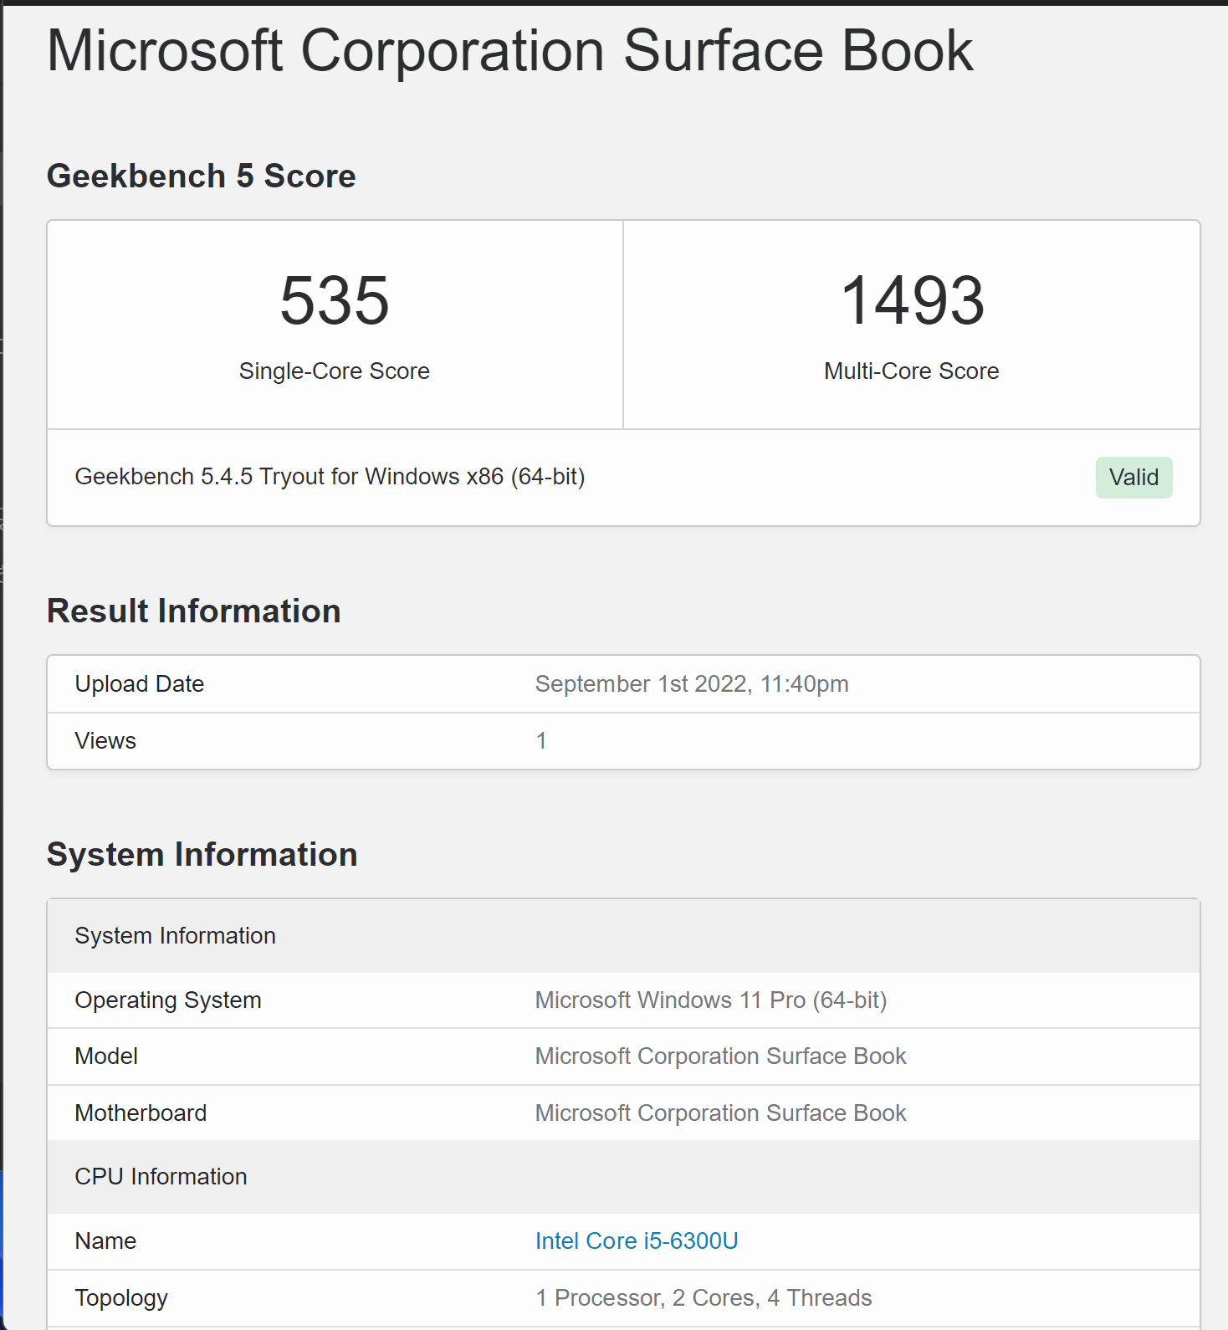Click the Upload Date row label
Viewport: 1228px width, 1330px height.
[x=140, y=683]
